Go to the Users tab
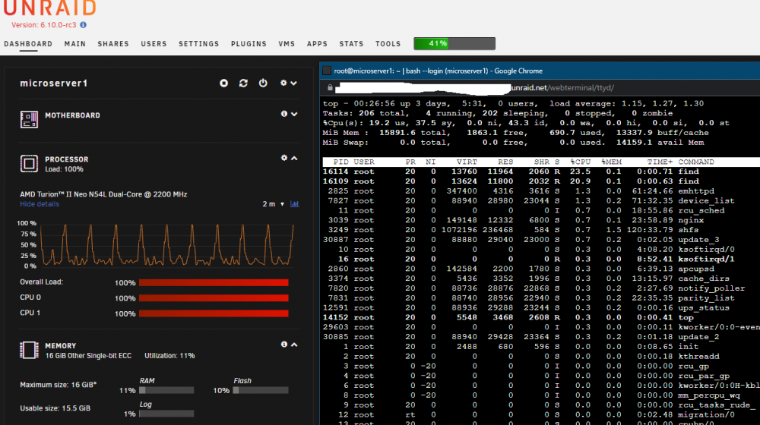The height and width of the screenshot is (425, 760). [x=154, y=43]
